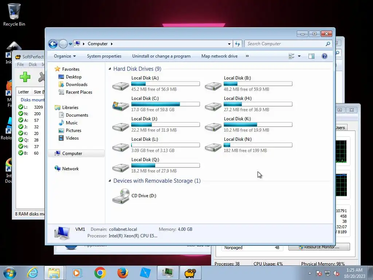Screen dimensions: 373x280
Task: Collapse Hard Disk Drives group
Action: [110, 69]
